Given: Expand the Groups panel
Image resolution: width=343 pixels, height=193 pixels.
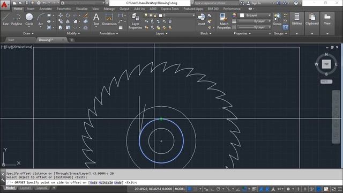Looking at the screenshot, I should click(x=280, y=33).
